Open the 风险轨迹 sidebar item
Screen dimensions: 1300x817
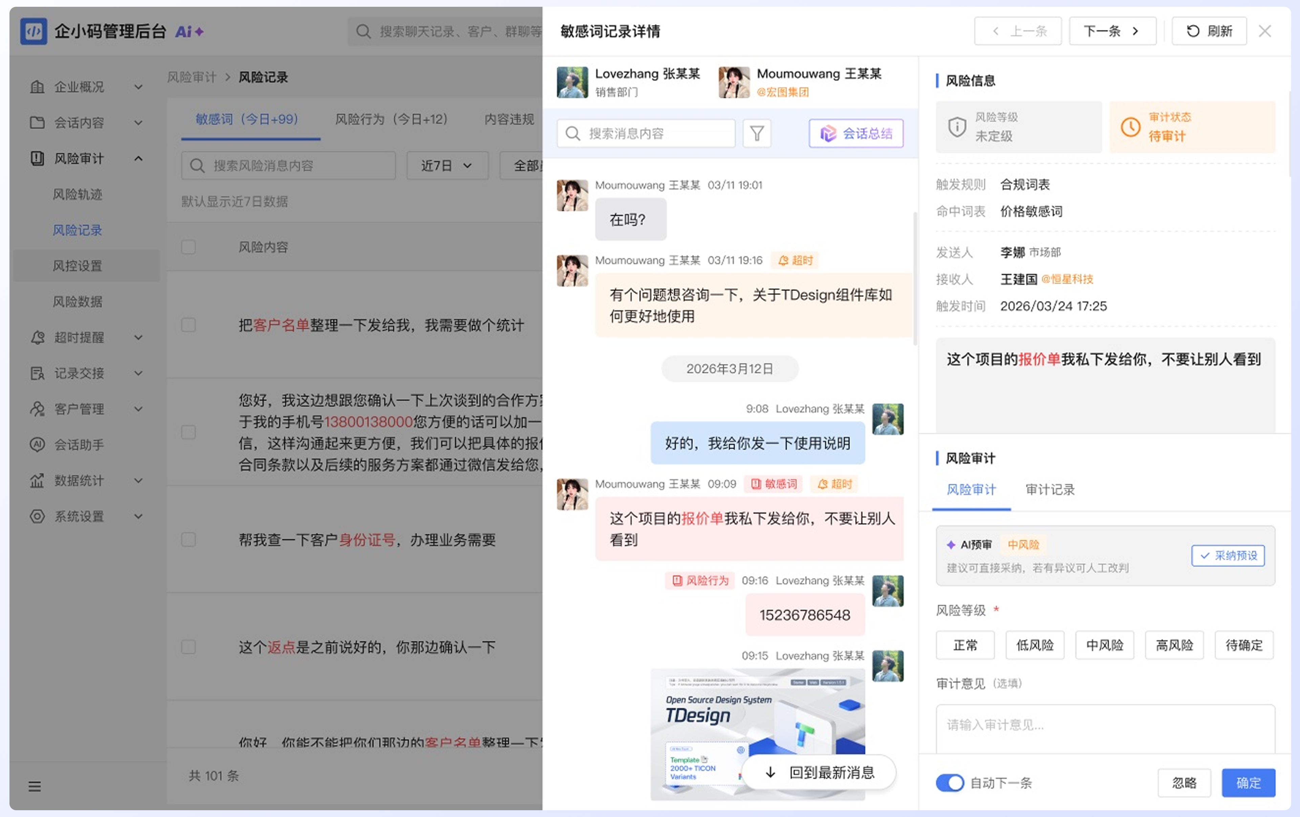[77, 194]
